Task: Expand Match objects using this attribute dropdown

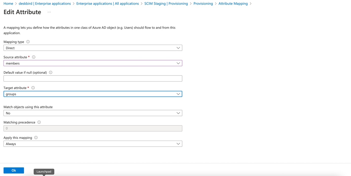Action: pos(93,113)
